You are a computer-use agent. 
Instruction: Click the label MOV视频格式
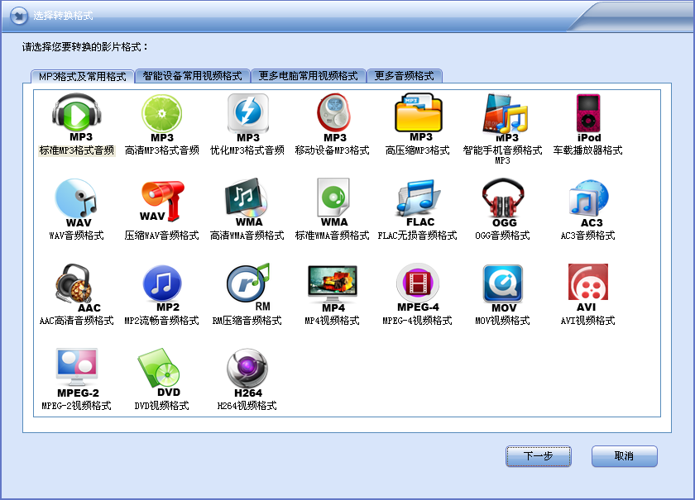click(x=502, y=321)
